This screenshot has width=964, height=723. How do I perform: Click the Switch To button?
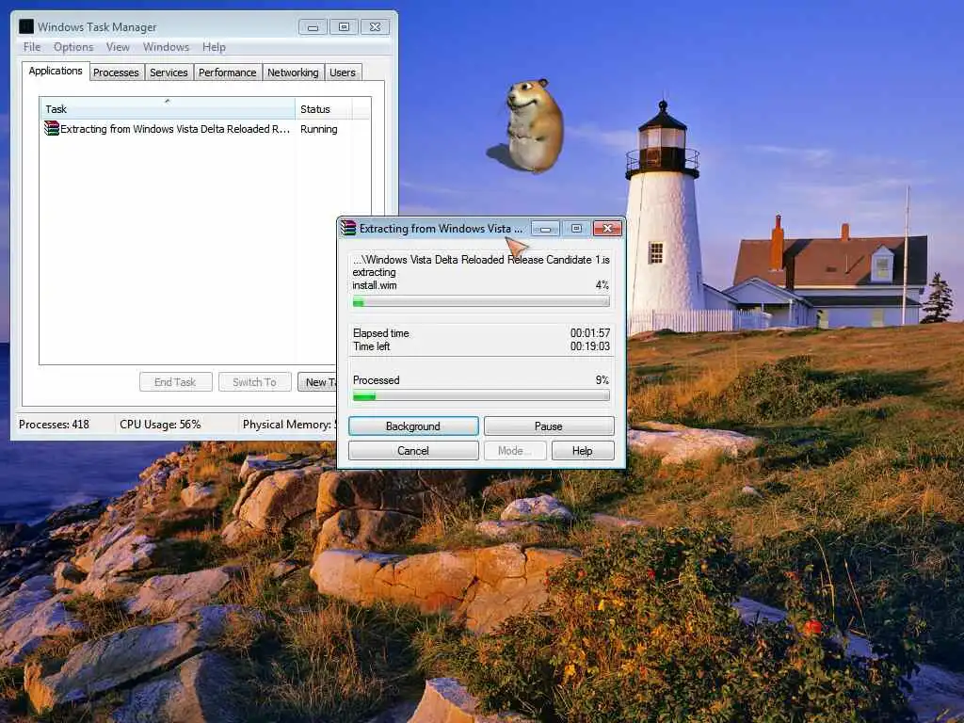click(254, 382)
